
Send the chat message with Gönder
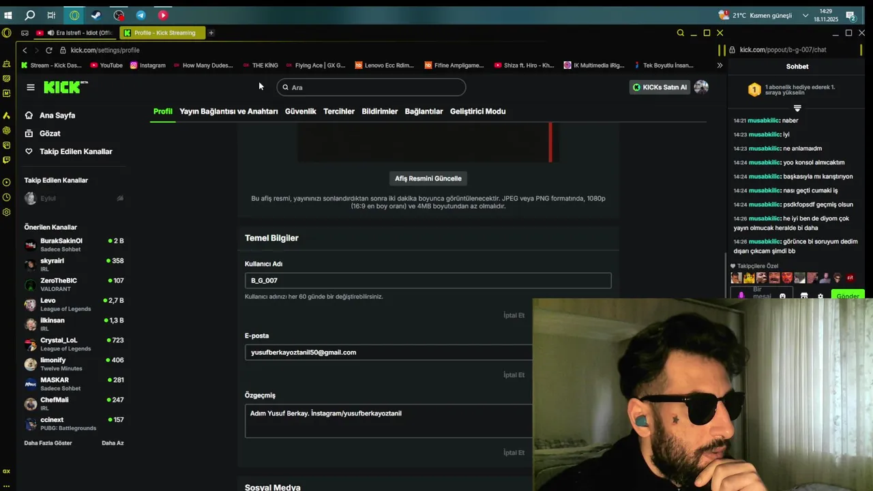(x=848, y=295)
